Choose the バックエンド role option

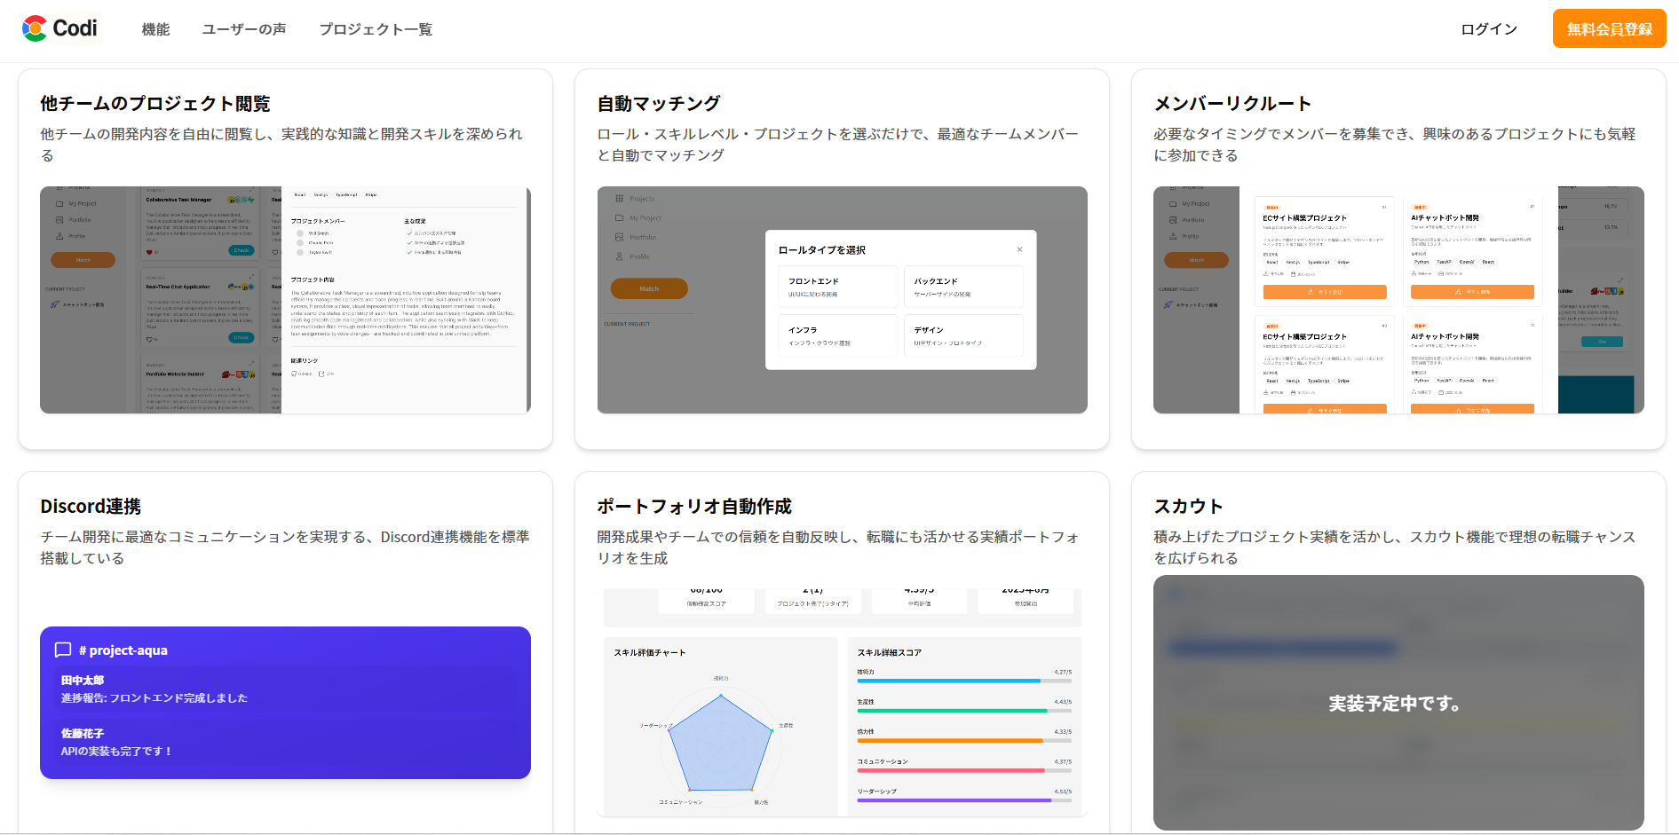pyautogui.click(x=963, y=287)
